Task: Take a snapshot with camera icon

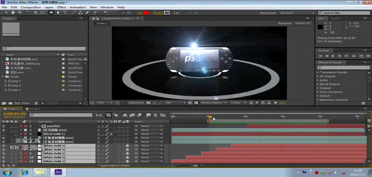Action: 148,103
